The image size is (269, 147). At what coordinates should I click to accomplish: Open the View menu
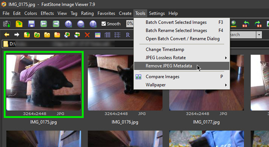coord(62,13)
